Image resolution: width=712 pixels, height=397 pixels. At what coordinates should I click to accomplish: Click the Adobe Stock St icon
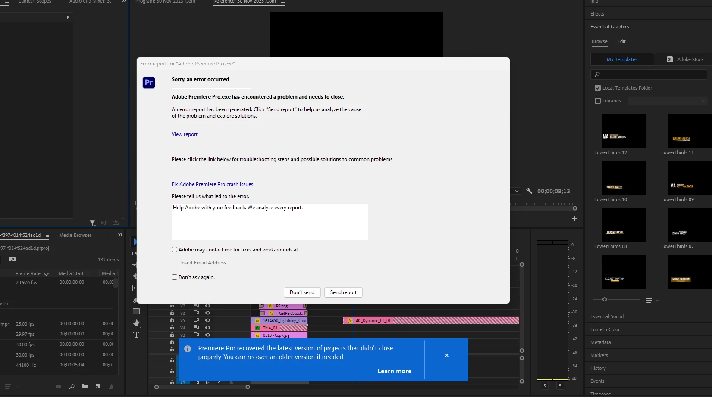(x=670, y=59)
